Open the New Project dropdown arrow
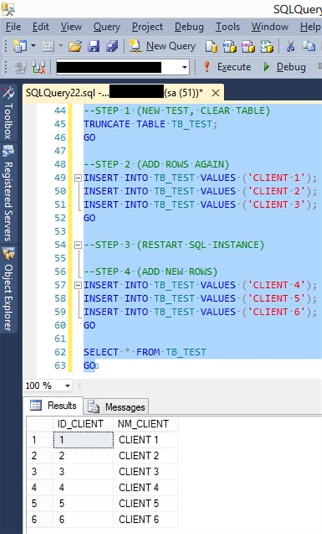 pos(33,46)
